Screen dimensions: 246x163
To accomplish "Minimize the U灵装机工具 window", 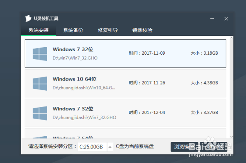I will 212,19.
